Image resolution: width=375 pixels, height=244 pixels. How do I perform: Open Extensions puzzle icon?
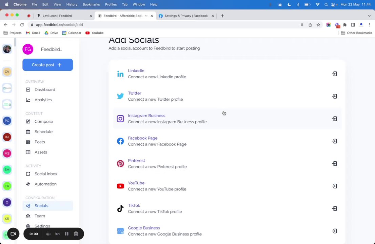pyautogui.click(x=345, y=25)
